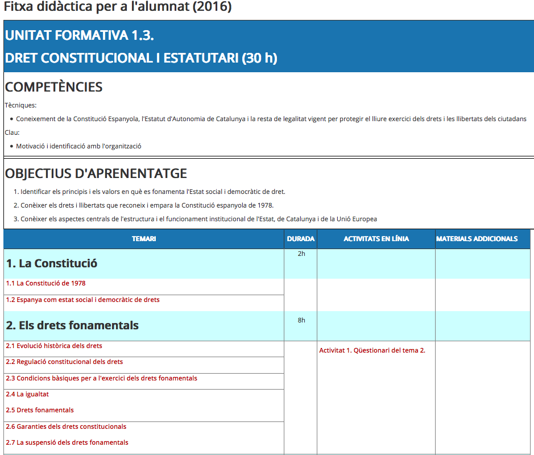Click the DURADA column header
Image resolution: width=534 pixels, height=455 pixels.
(301, 239)
